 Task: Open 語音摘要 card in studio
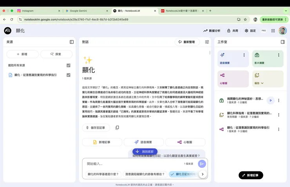233,59
